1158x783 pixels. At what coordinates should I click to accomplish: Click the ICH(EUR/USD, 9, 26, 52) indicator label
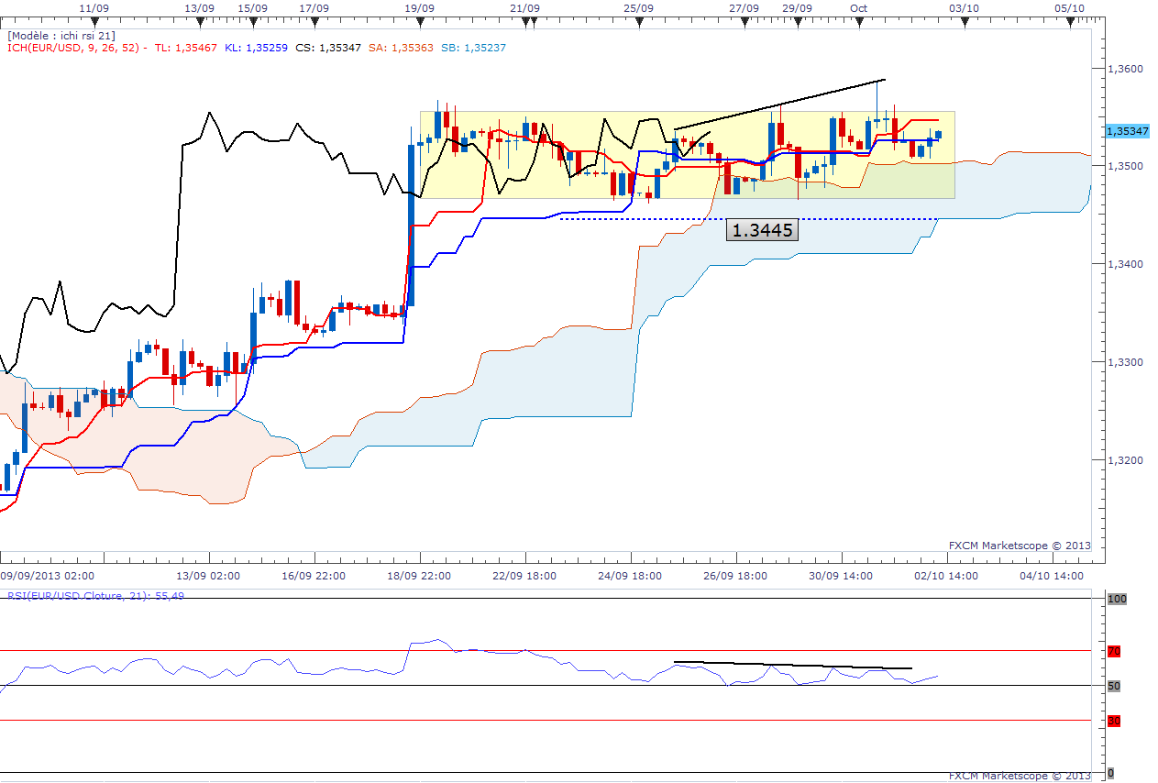[76, 47]
